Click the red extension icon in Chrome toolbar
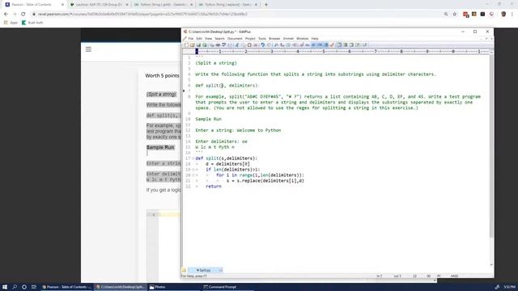 (x=465, y=15)
